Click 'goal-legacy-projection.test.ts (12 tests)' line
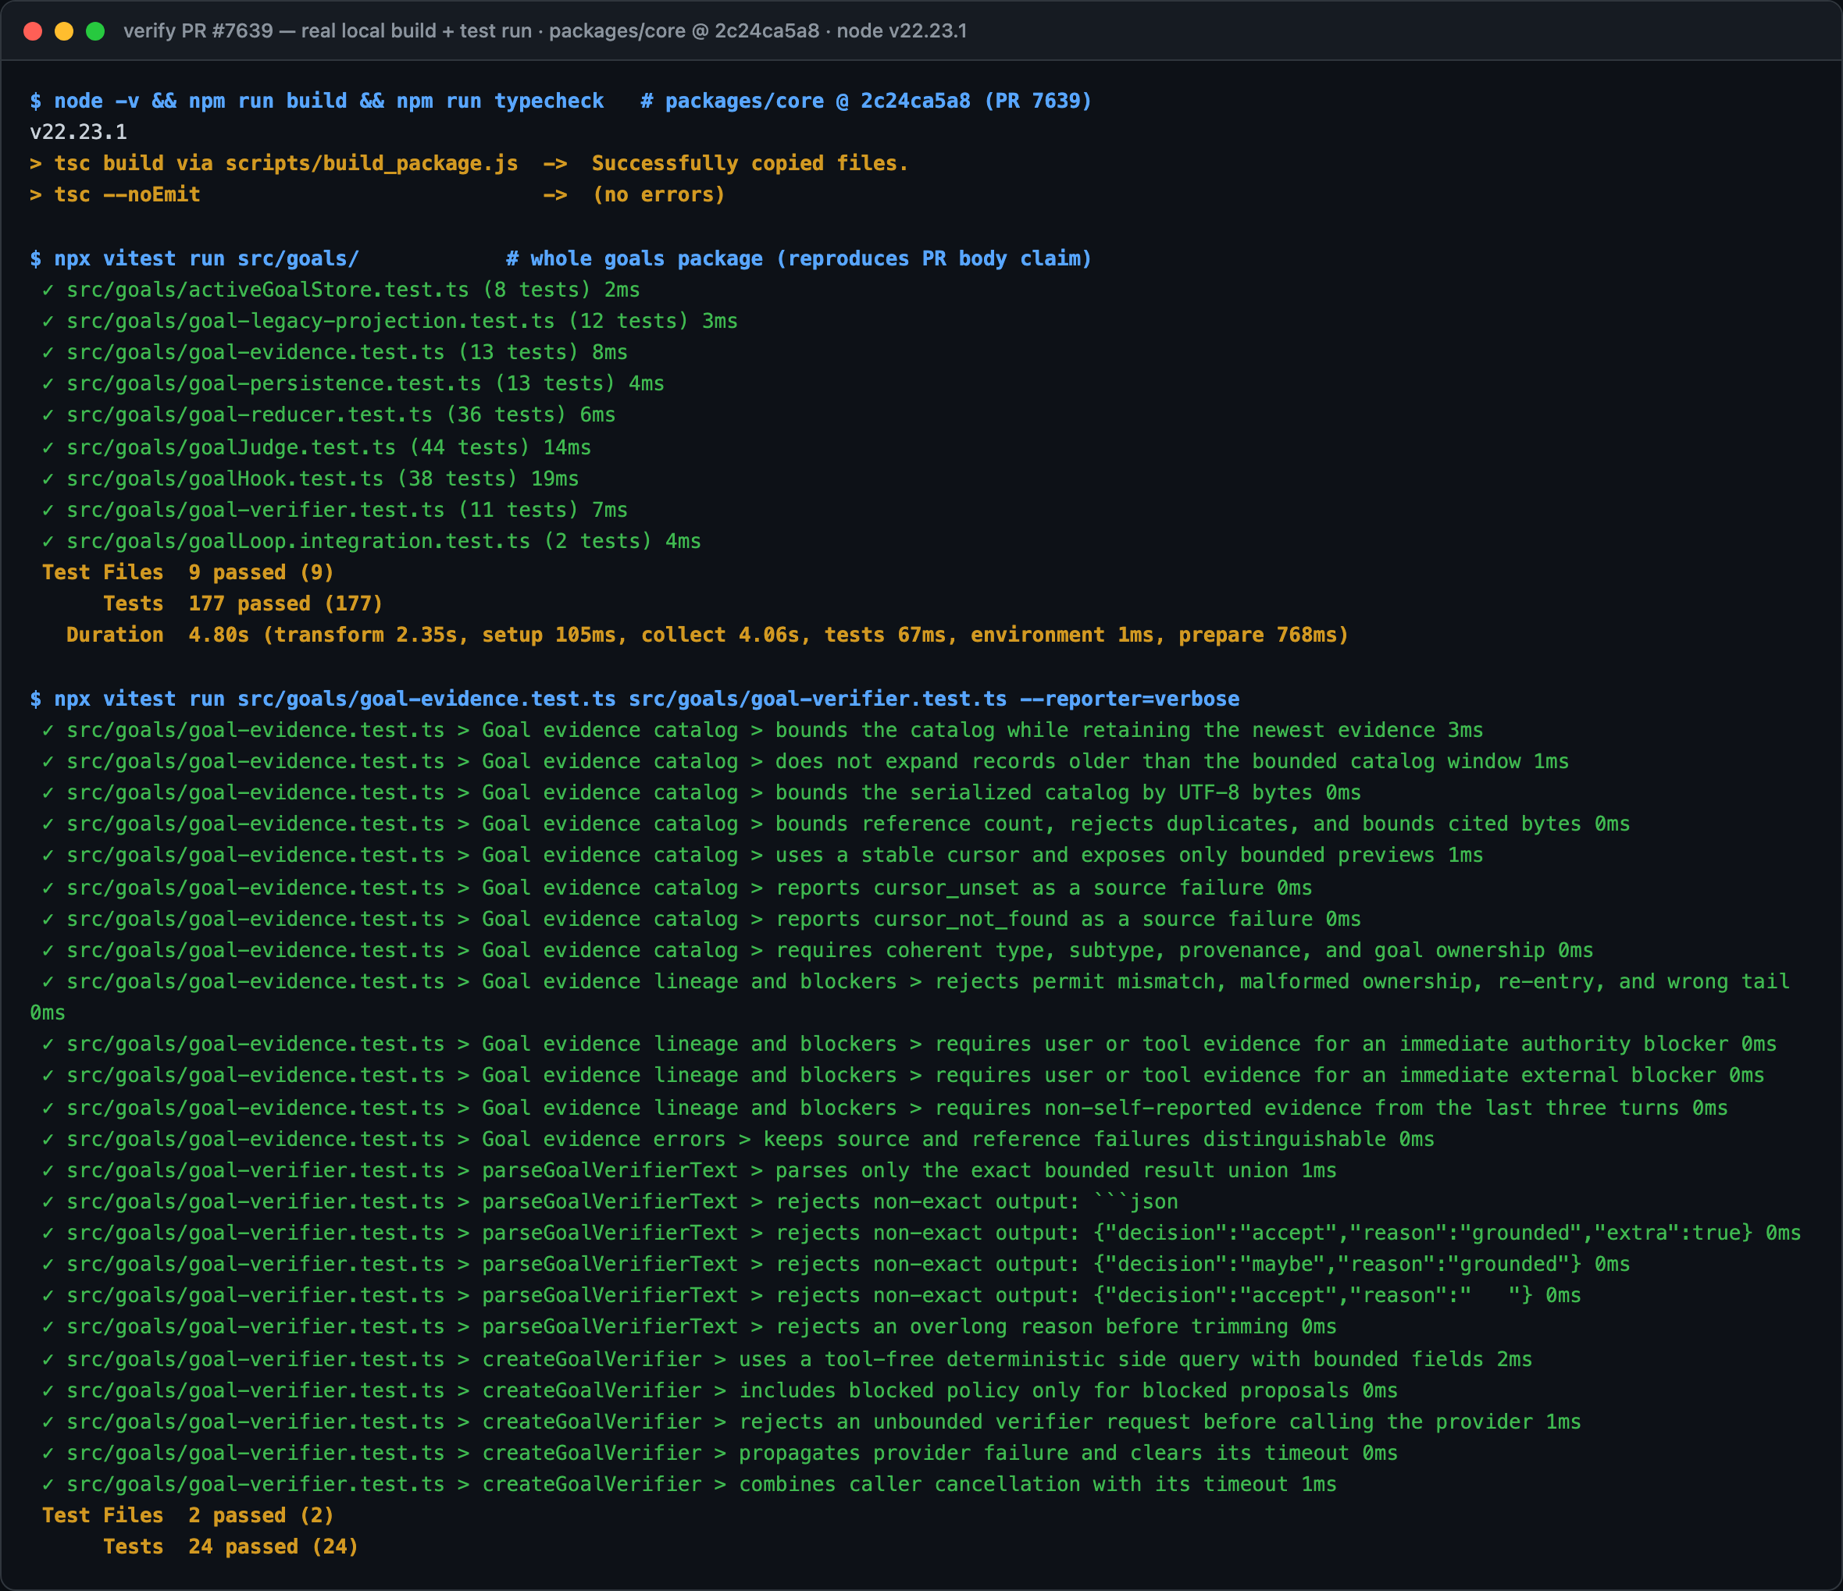This screenshot has width=1843, height=1591. point(390,320)
